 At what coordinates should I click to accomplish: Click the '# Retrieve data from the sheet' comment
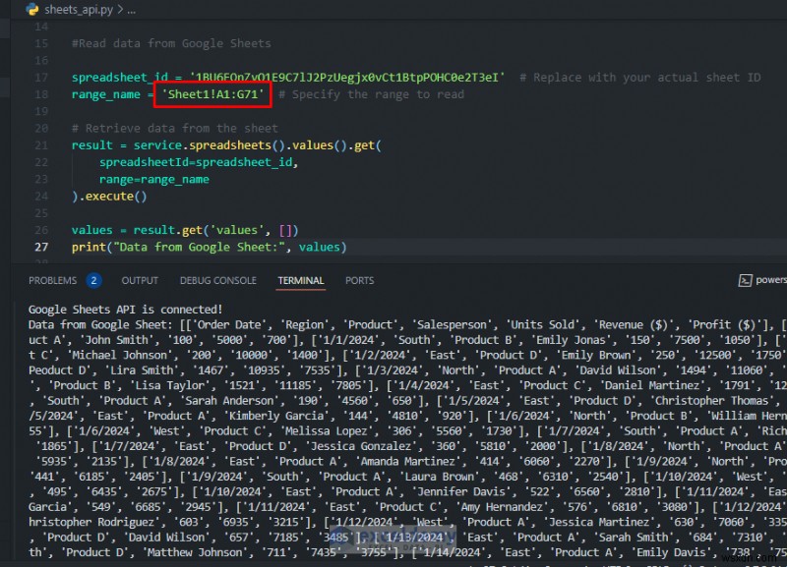(x=175, y=128)
